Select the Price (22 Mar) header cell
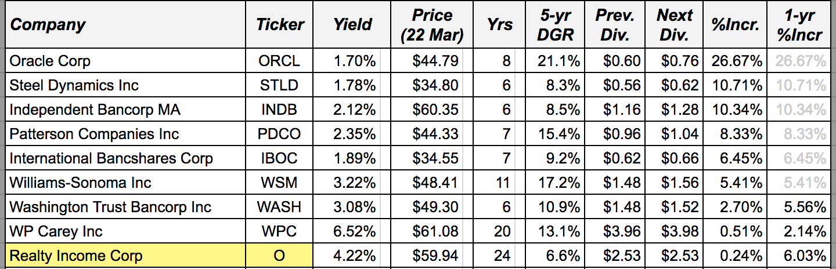Viewport: 836px width, 269px height. (x=432, y=25)
